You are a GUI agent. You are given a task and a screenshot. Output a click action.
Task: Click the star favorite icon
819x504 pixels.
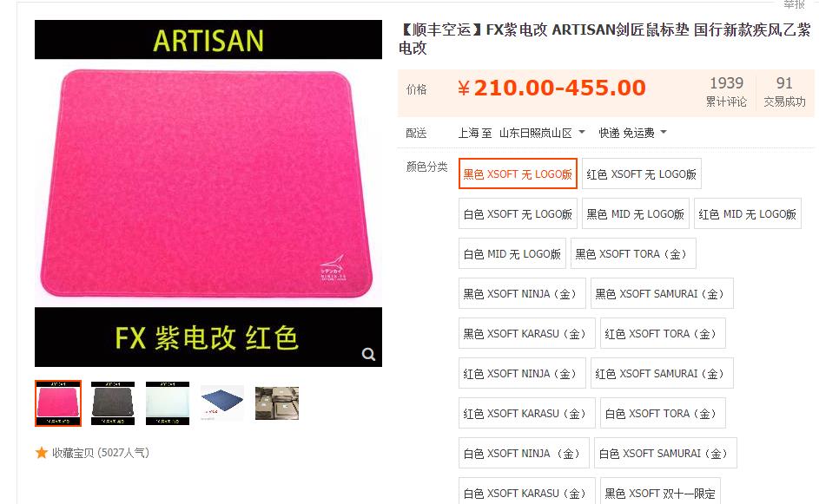(x=42, y=452)
